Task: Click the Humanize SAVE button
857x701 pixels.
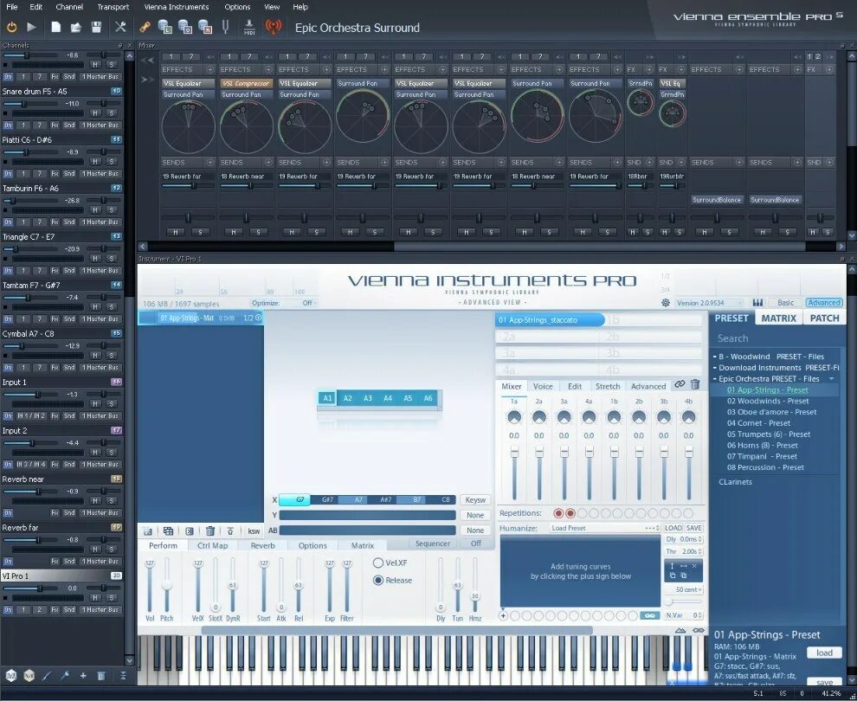Action: 693,528
